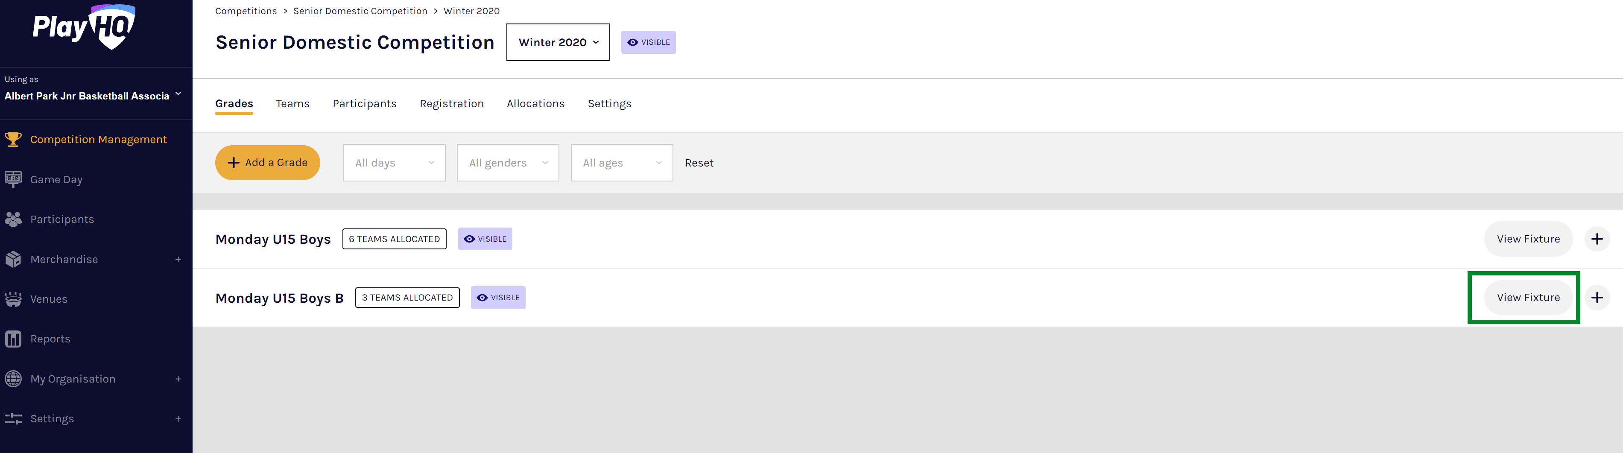Image resolution: width=1623 pixels, height=453 pixels.
Task: View Fixture for Monday U15 Boys
Action: click(x=1529, y=239)
